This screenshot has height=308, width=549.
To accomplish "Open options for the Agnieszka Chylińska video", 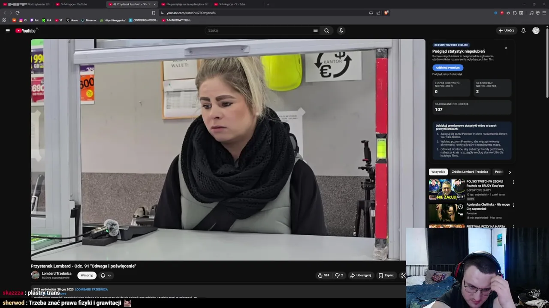I will tap(513, 205).
